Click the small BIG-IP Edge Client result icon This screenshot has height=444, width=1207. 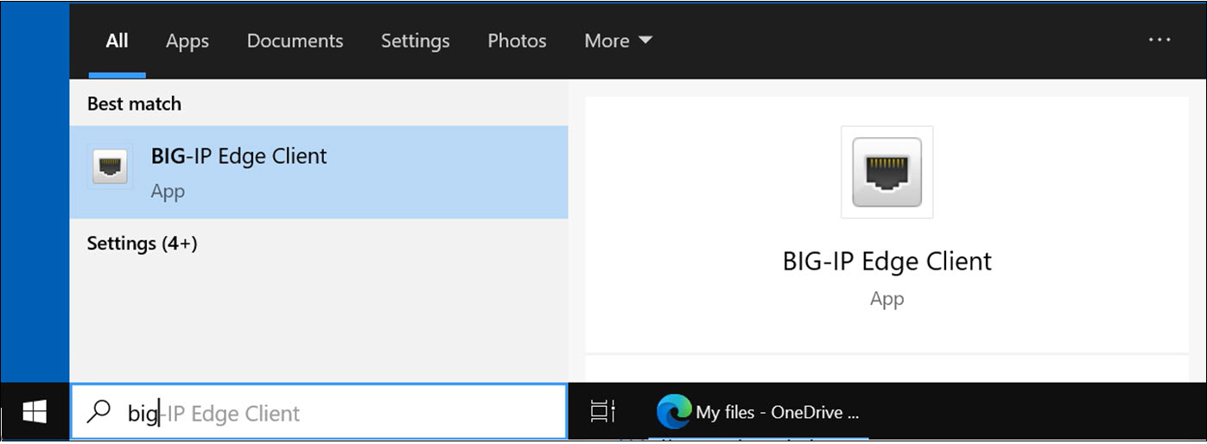tap(110, 167)
